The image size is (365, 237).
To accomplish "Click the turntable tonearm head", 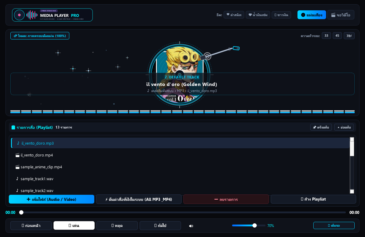I will click(x=236, y=48).
